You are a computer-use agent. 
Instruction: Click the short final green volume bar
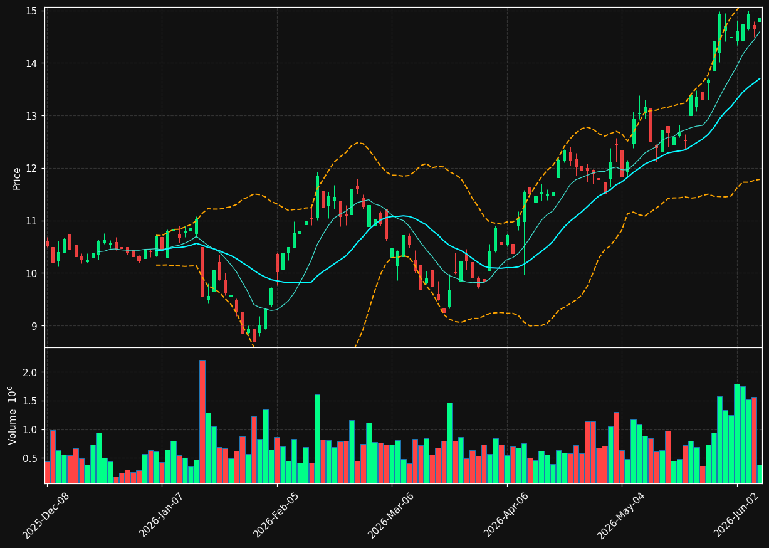[760, 474]
